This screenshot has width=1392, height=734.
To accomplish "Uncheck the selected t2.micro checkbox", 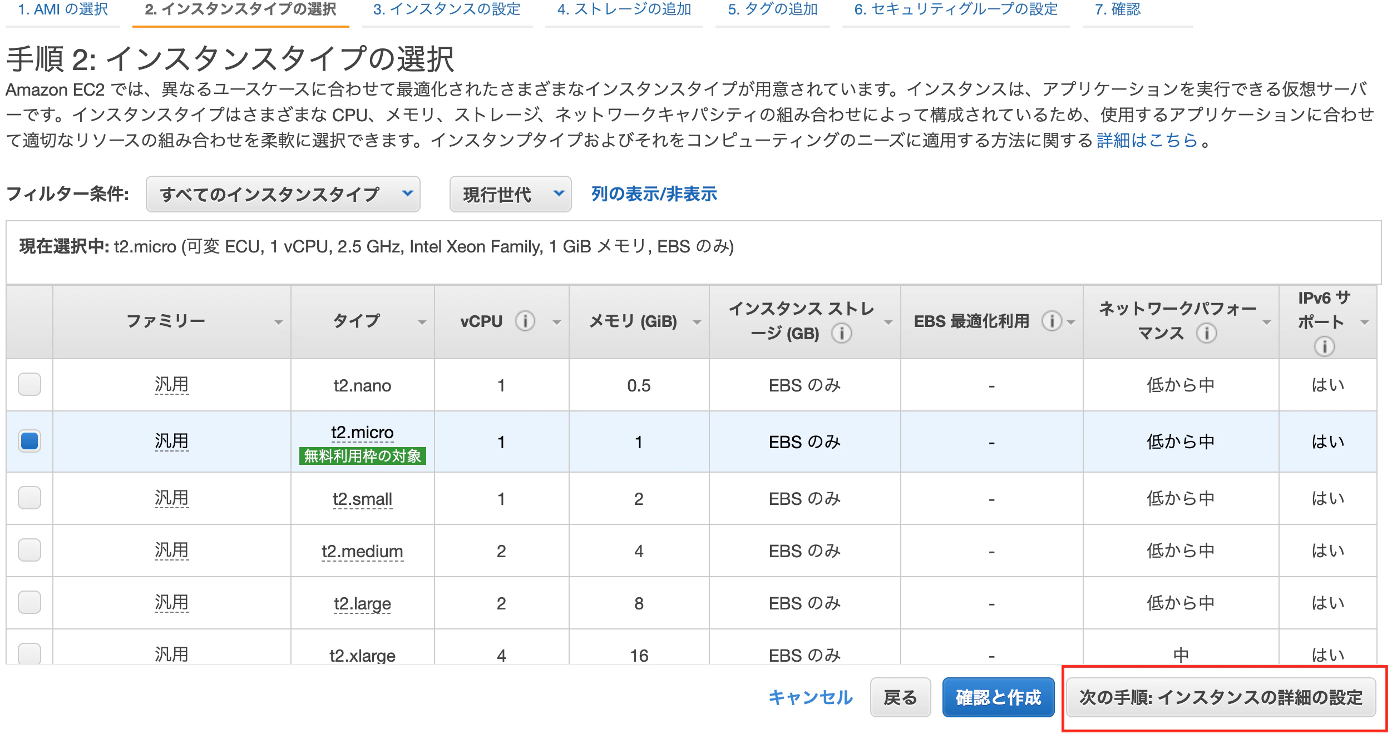I will pyautogui.click(x=29, y=441).
